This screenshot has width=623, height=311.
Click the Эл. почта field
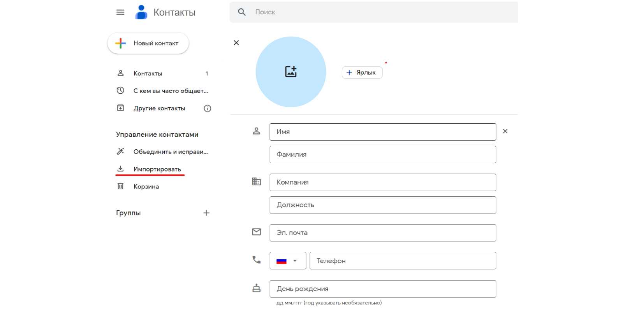pos(382,233)
